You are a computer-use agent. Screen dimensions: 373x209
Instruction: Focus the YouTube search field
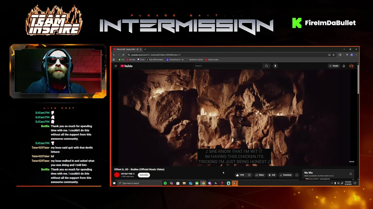click(x=228, y=66)
